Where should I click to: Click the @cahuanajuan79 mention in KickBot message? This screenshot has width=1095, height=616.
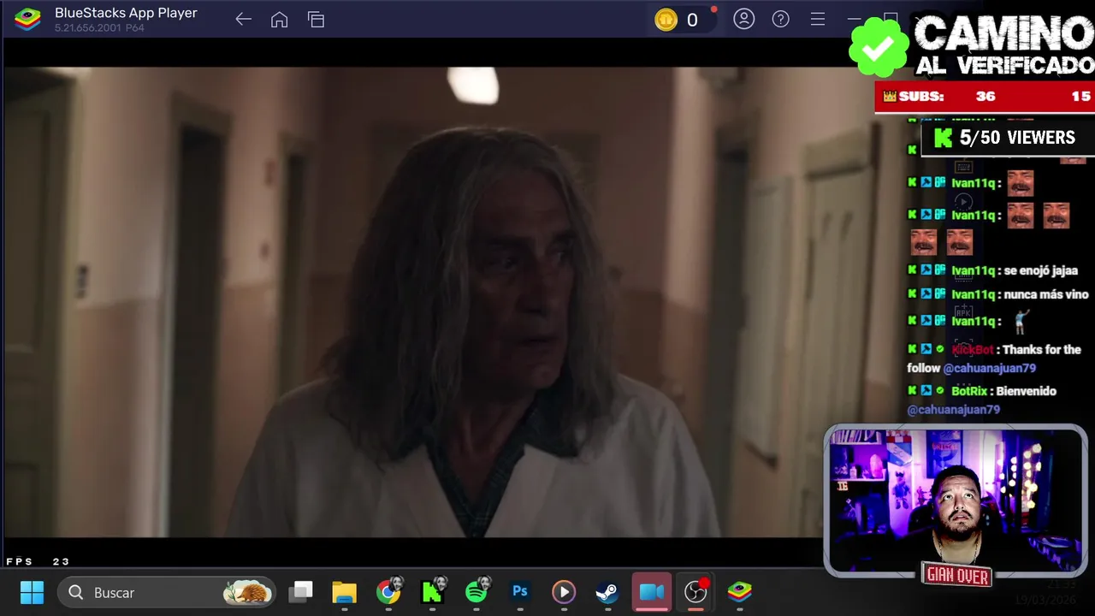(x=989, y=368)
